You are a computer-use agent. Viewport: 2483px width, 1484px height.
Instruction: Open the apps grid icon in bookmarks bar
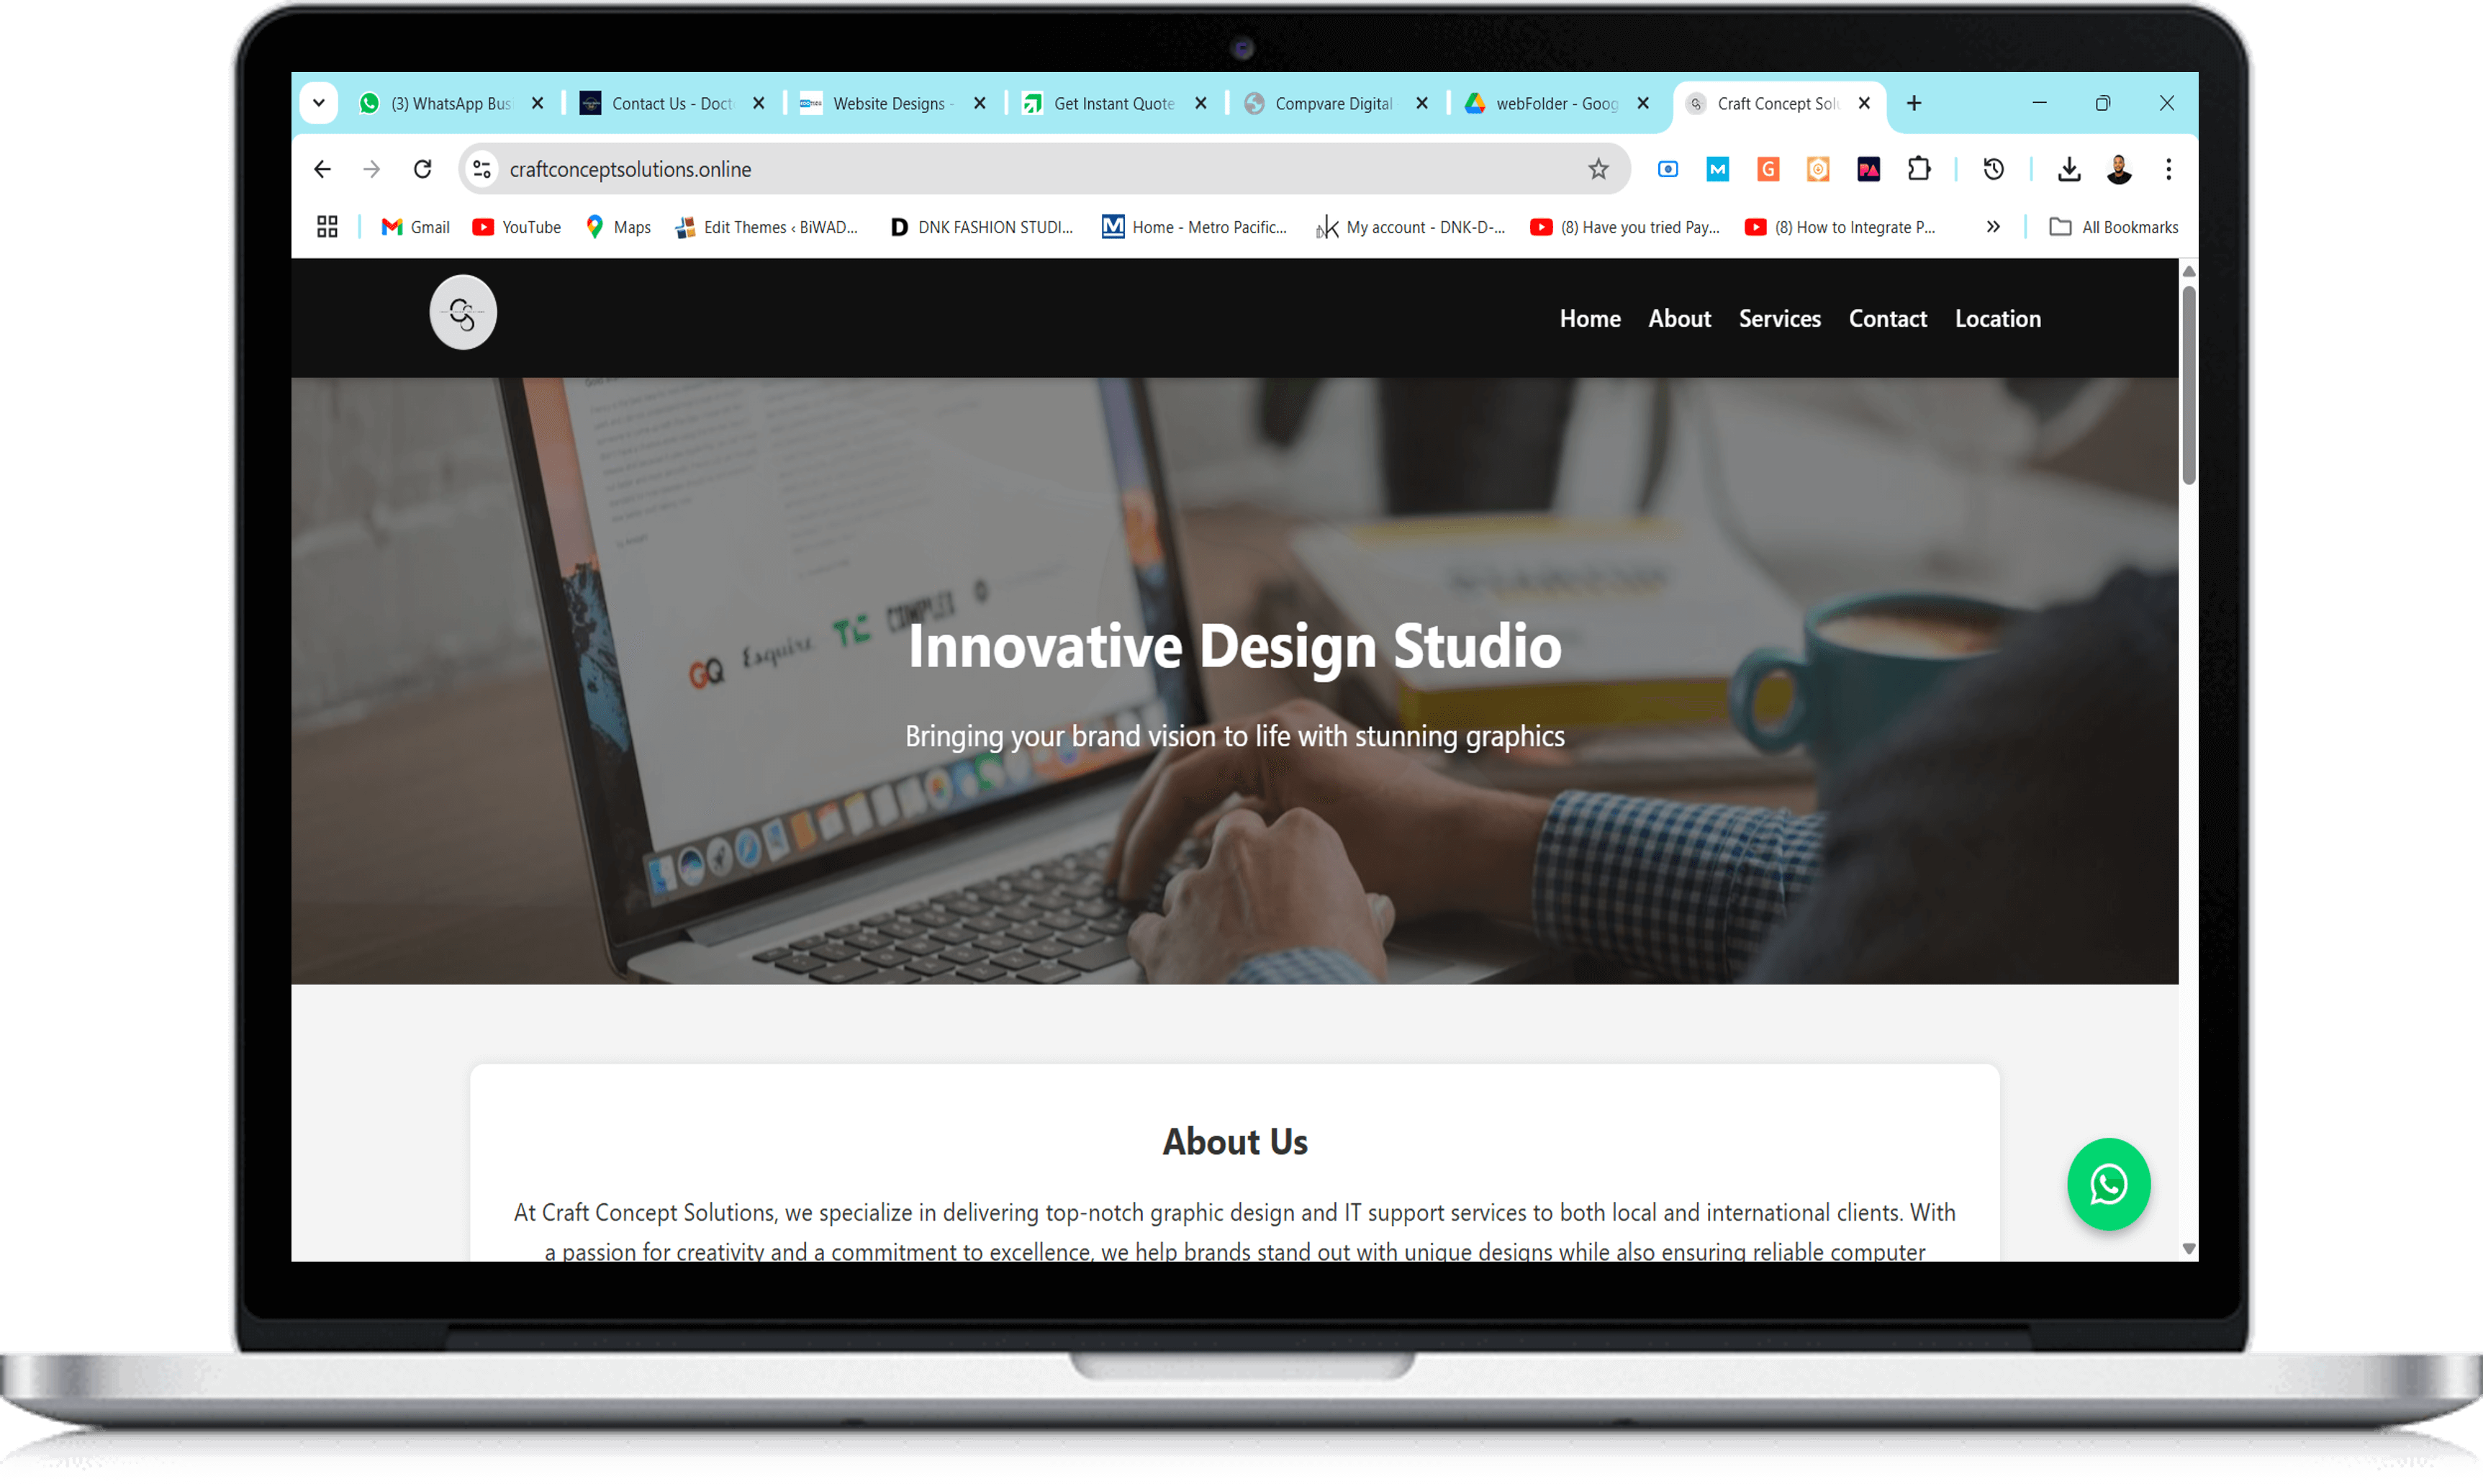[327, 227]
